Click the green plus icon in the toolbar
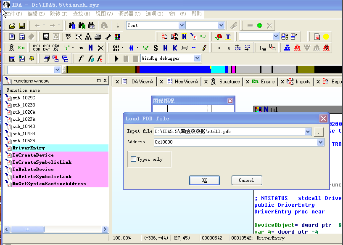The image size is (343, 245). (259, 26)
